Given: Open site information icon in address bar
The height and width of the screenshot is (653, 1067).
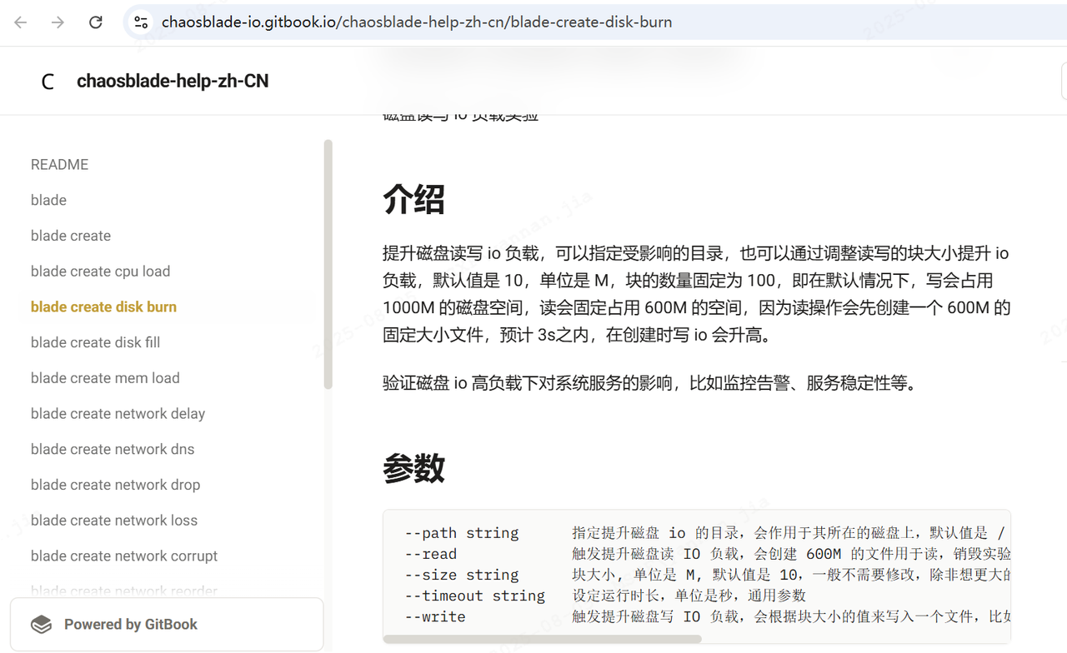Looking at the screenshot, I should click(x=141, y=22).
